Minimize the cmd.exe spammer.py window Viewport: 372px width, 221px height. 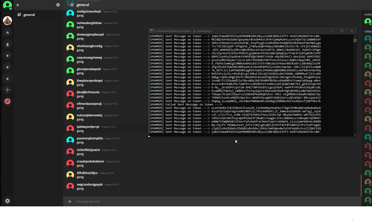point(332,31)
